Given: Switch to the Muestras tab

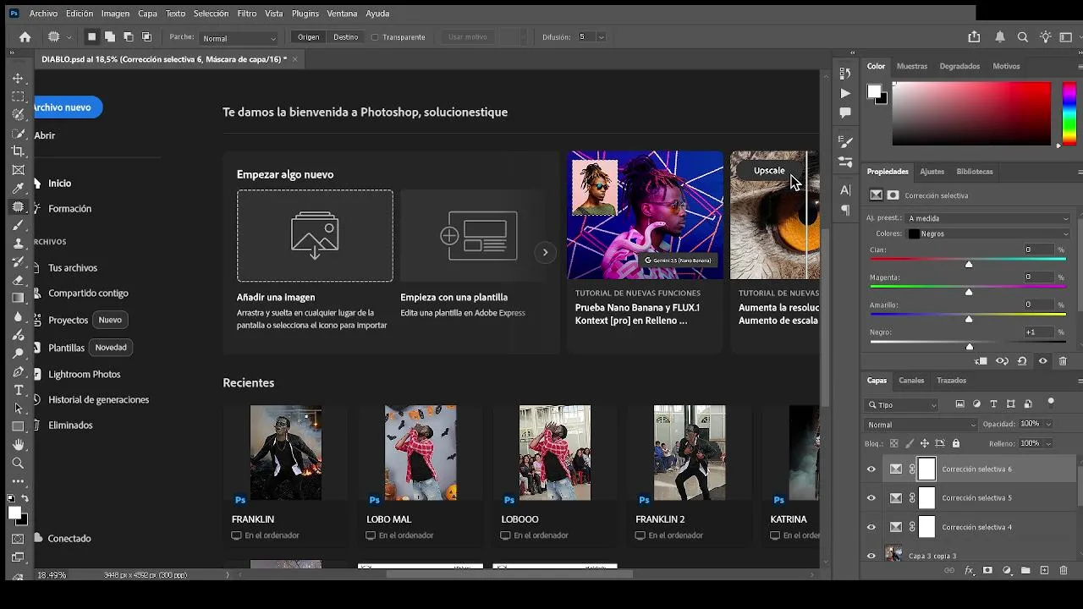Looking at the screenshot, I should tap(912, 66).
